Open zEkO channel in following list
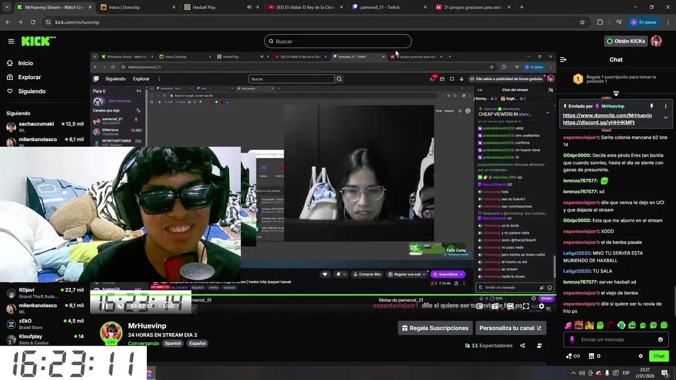676x380 pixels. [x=45, y=324]
